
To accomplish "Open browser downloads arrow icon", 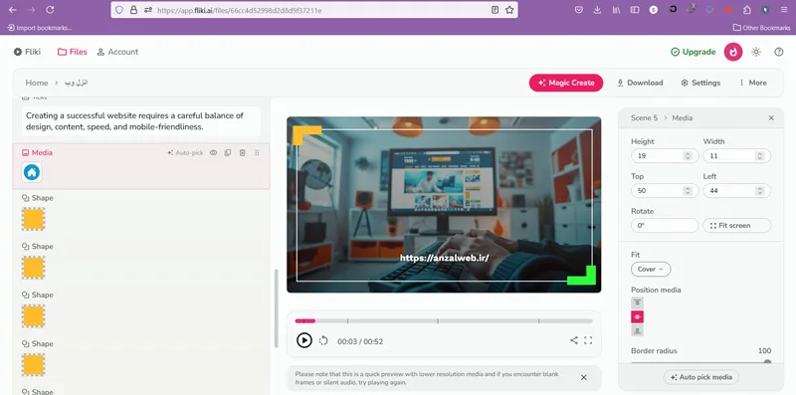I will (x=597, y=10).
